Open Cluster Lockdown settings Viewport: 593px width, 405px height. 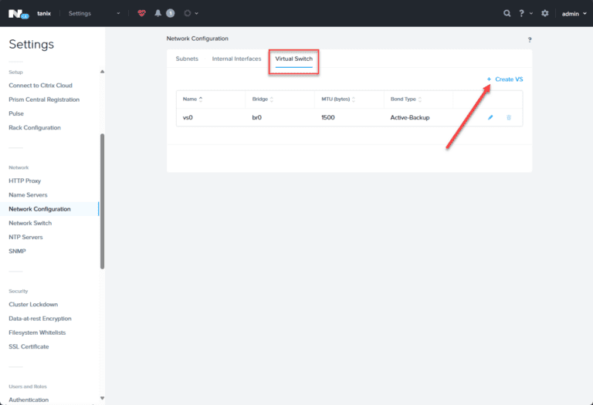(33, 305)
